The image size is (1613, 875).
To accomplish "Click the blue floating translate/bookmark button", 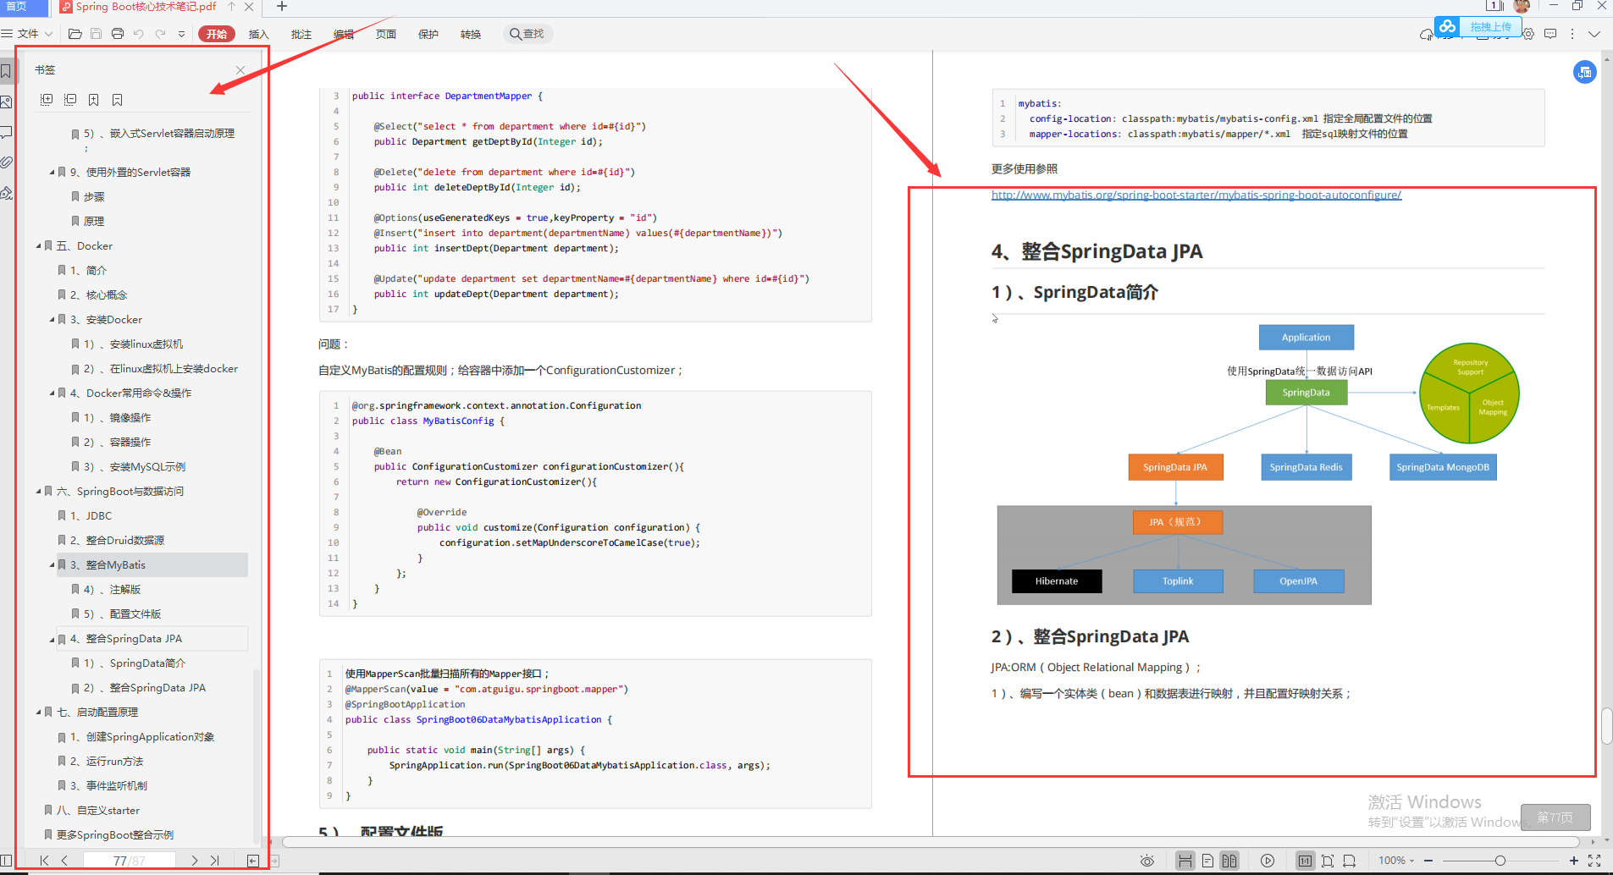I will pos(1585,72).
